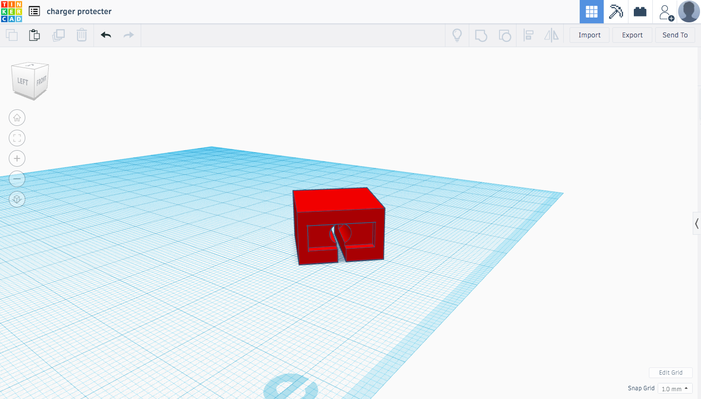
Task: Click the Import button
Action: tap(590, 35)
